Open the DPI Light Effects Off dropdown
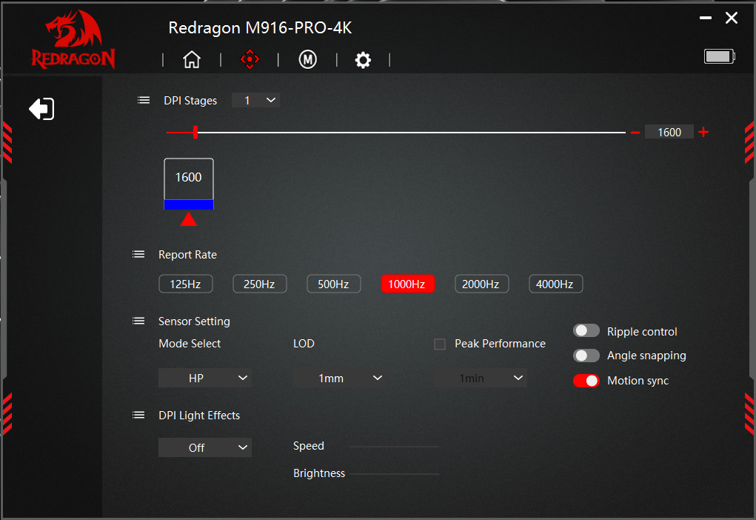 [205, 447]
